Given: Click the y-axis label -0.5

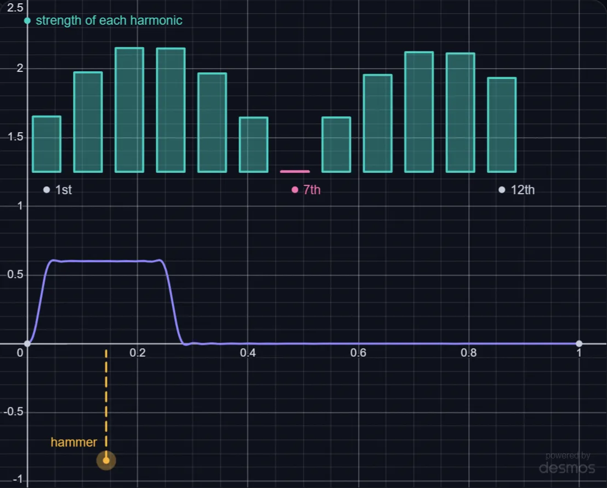Looking at the screenshot, I should click(13, 411).
